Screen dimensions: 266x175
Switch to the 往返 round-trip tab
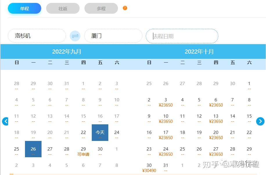[x=63, y=8]
